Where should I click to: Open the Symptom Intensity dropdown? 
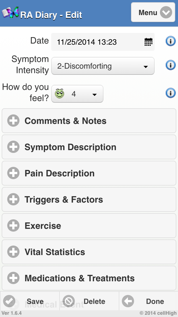[x=103, y=66]
